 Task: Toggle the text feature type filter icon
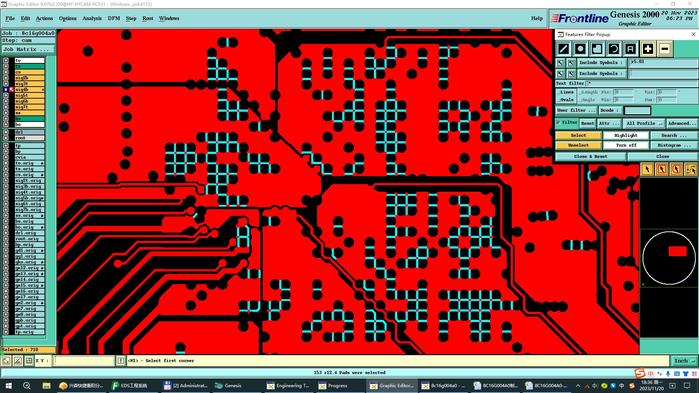pos(631,49)
